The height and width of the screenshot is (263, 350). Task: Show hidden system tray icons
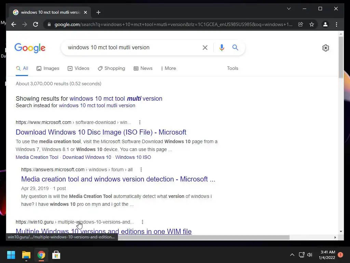(x=292, y=255)
